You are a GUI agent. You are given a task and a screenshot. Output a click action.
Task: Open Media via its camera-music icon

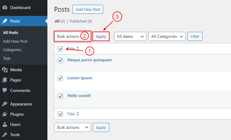click(5, 70)
